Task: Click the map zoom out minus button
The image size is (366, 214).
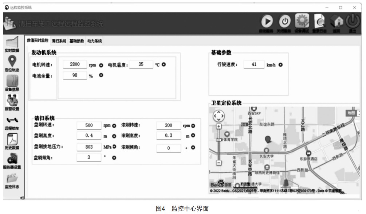Action: click(x=219, y=163)
